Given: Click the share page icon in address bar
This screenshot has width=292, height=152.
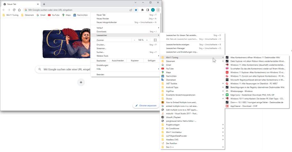Looking at the screenshot, I should [x=131, y=10].
